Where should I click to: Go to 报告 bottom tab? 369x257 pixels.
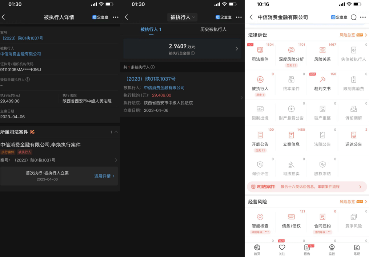pyautogui.click(x=307, y=250)
